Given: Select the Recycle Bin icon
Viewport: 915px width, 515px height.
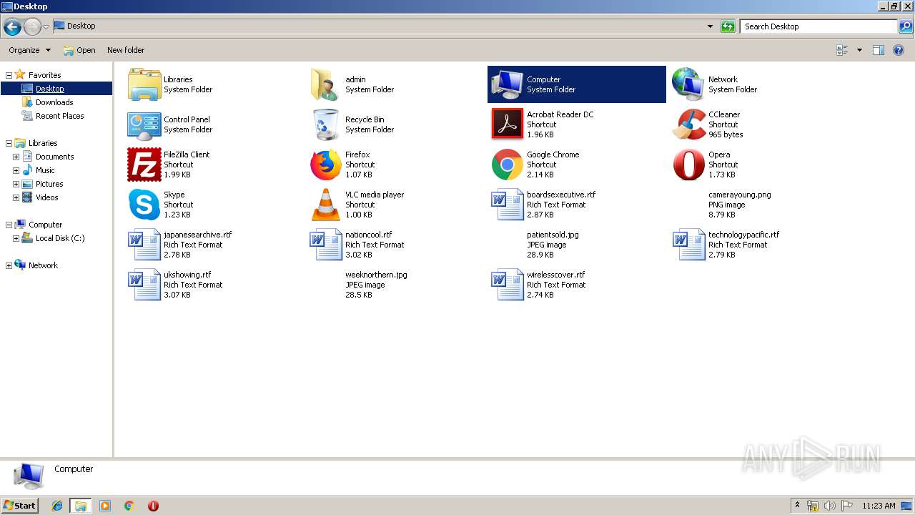Looking at the screenshot, I should (326, 124).
